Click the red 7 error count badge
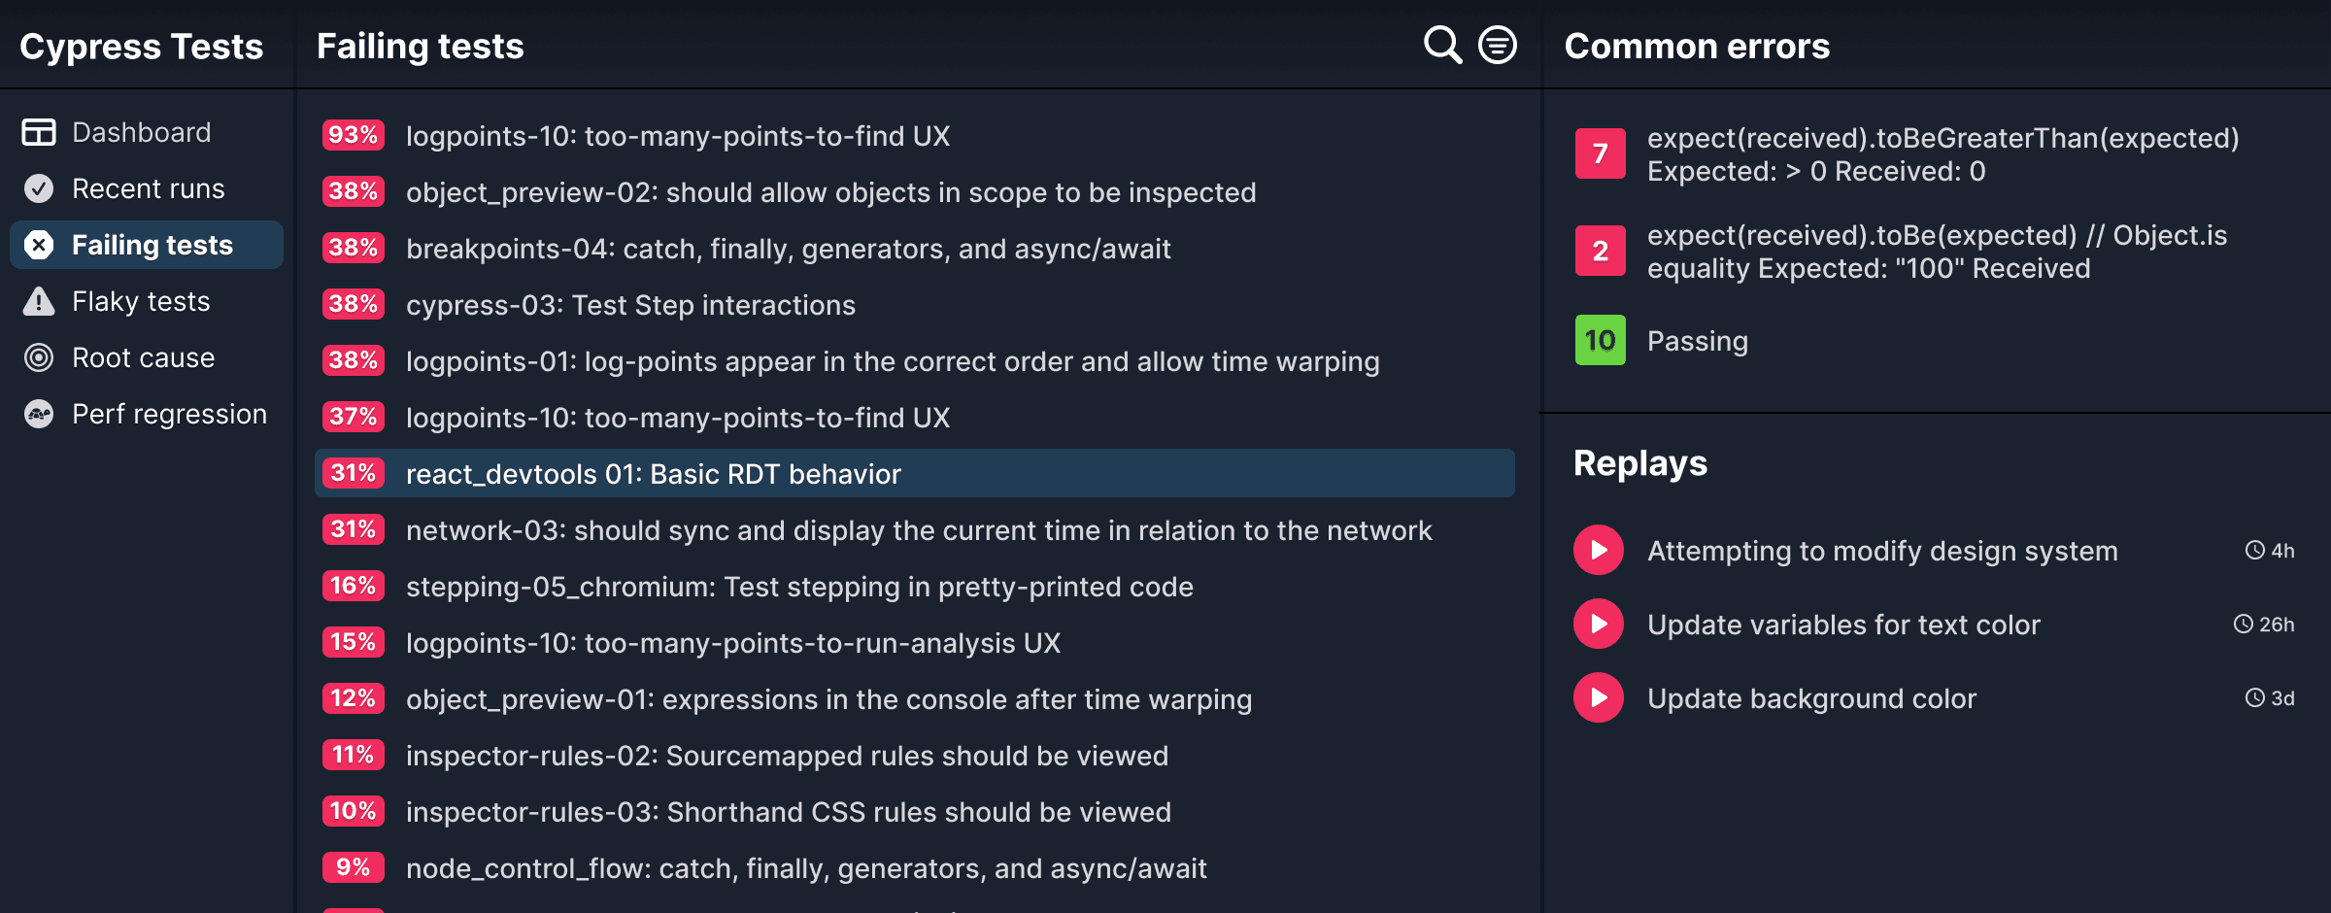Screen dimensions: 2331x913 [x=1601, y=153]
